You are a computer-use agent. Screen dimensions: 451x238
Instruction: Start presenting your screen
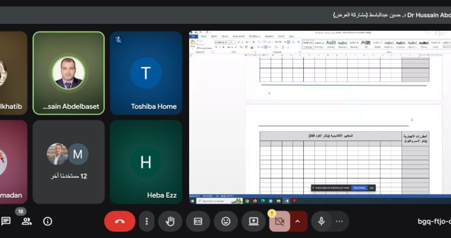tap(254, 221)
